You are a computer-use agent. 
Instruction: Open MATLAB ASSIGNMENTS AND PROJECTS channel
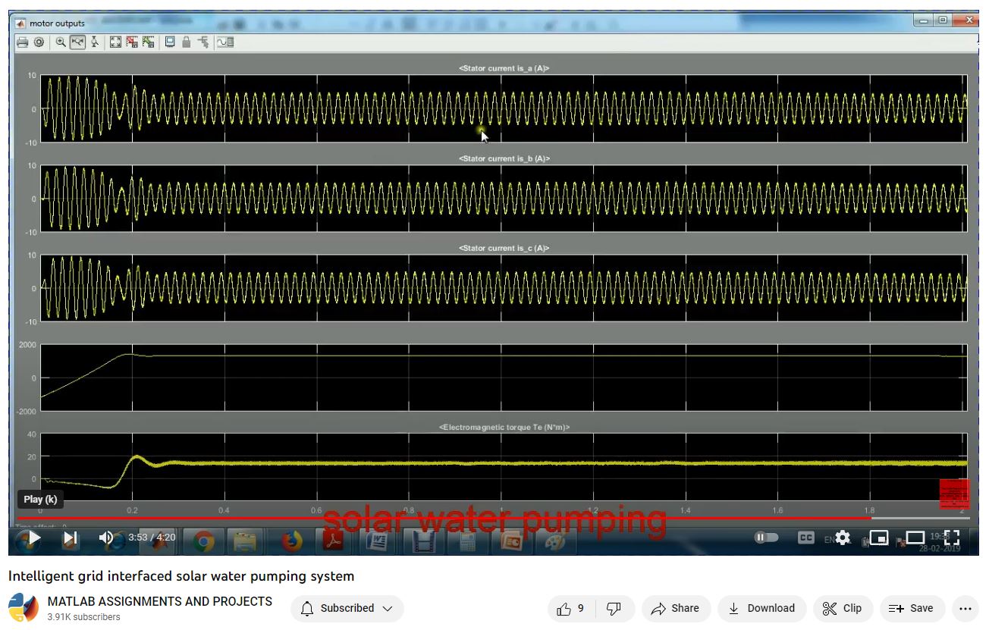159,601
